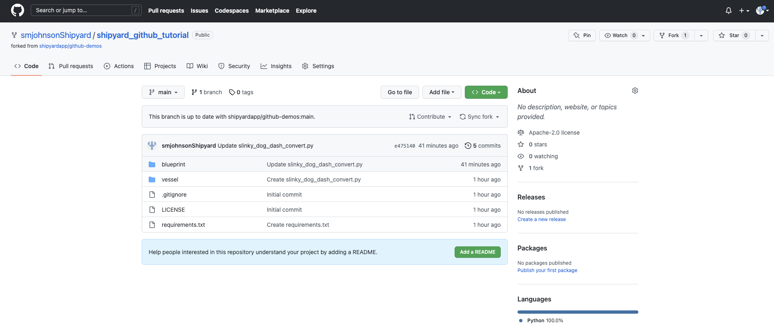
Task: Open the requirements.txt file
Action: (x=183, y=225)
